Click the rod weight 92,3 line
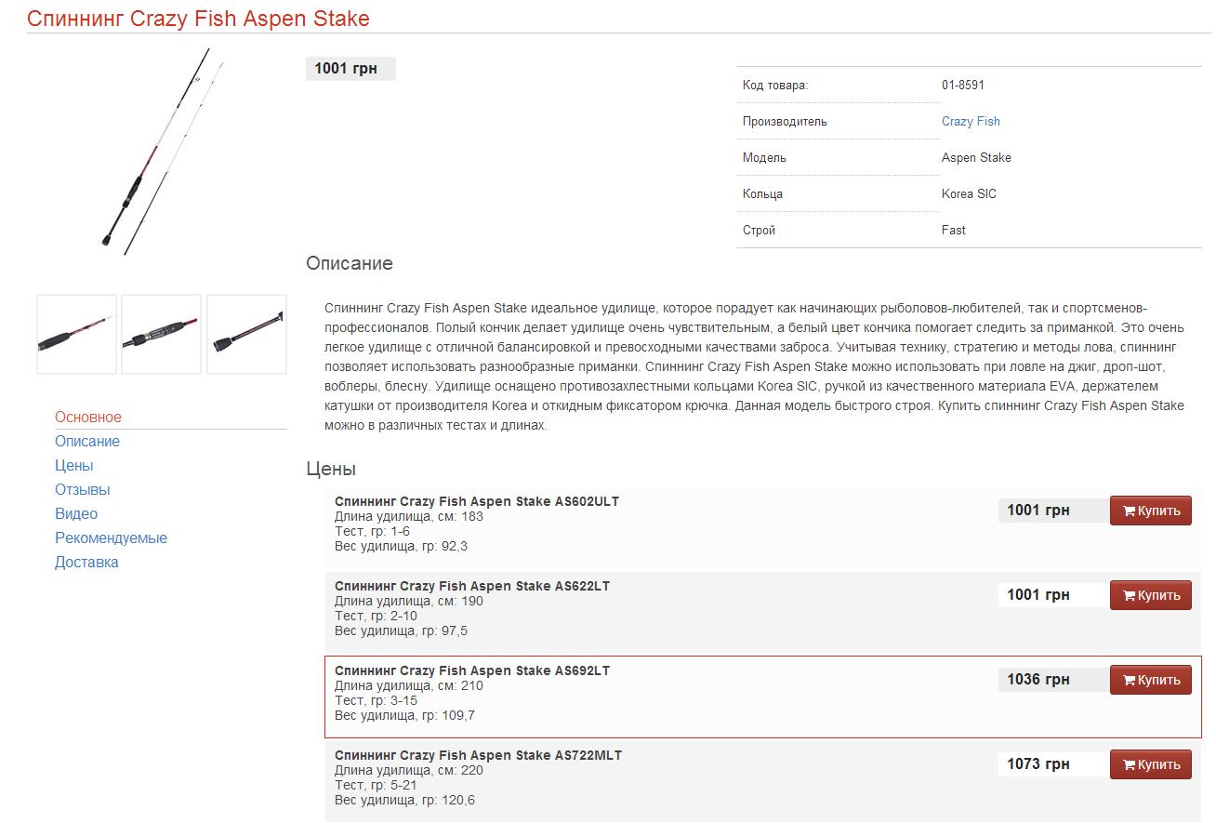The width and height of the screenshot is (1216, 823). 402,546
